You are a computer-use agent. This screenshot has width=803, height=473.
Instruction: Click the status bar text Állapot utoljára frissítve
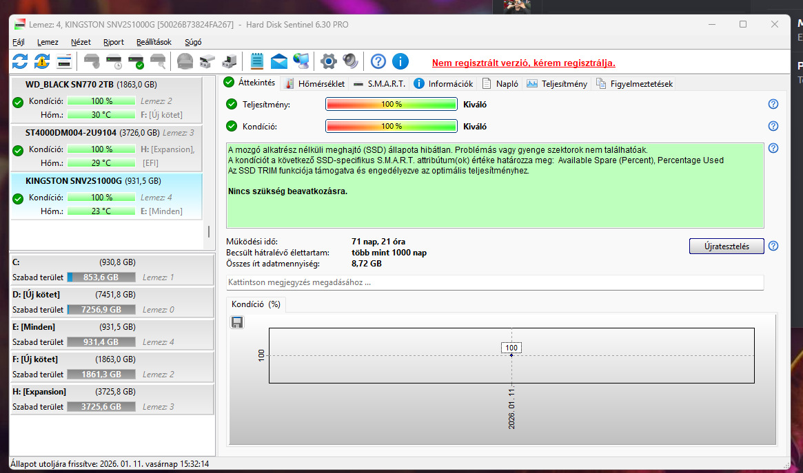[x=110, y=464]
